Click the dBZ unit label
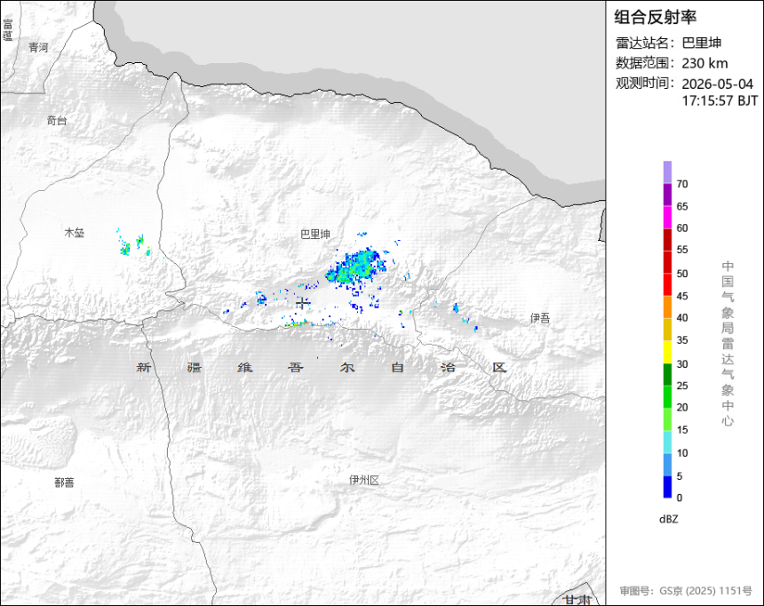The image size is (764, 606). (x=668, y=519)
